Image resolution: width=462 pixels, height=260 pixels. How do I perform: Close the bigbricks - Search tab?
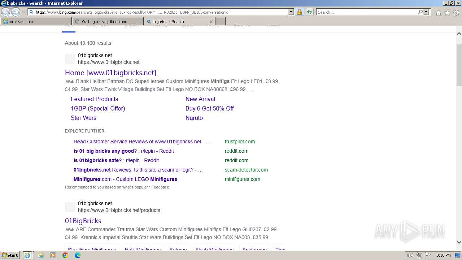211,22
